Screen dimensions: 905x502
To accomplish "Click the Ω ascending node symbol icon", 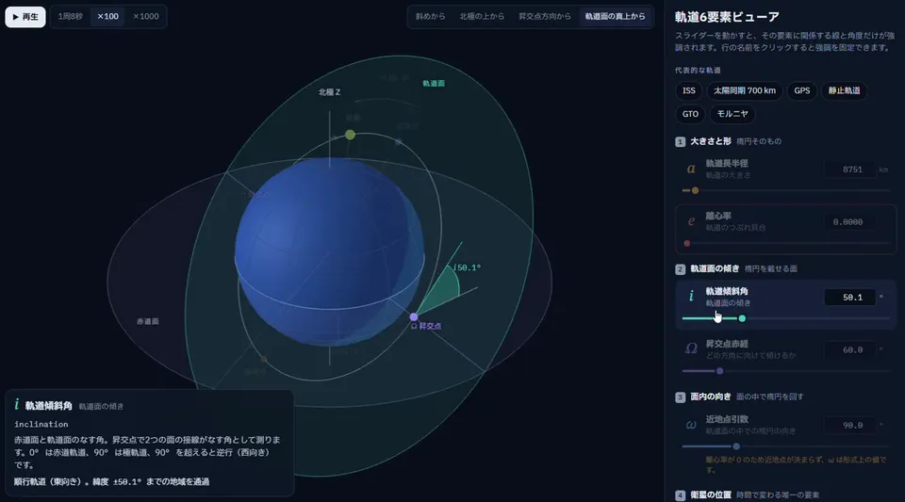I will click(x=691, y=348).
